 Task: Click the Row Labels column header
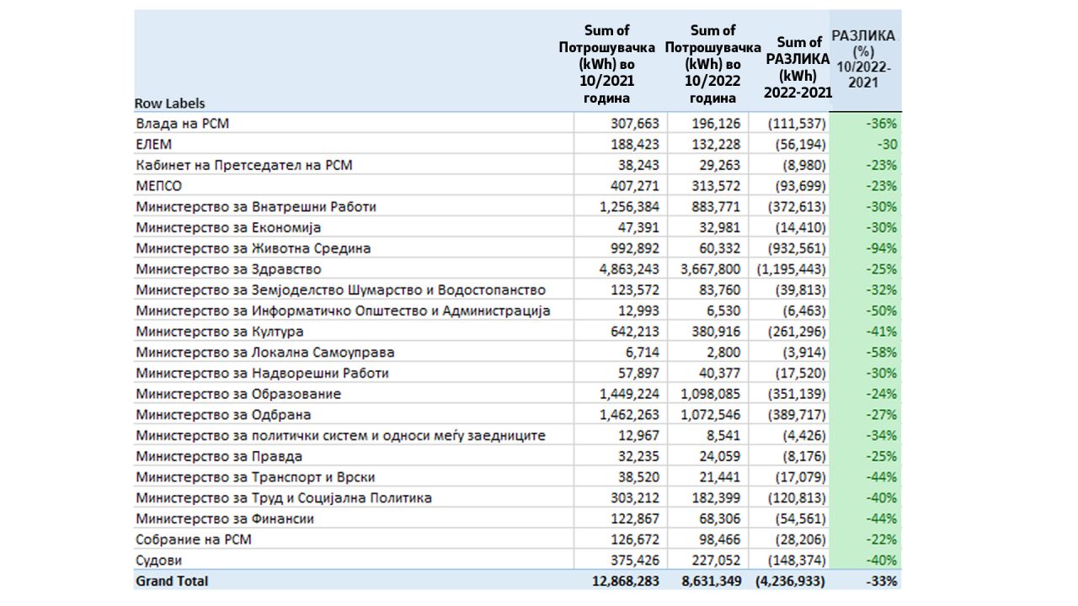pos(170,104)
